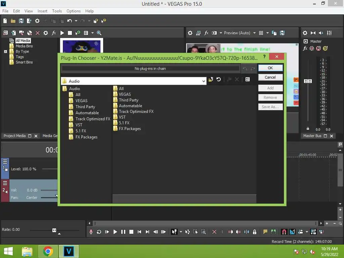Open the View menu
Screen dimensions: 344x258
(x=29, y=11)
